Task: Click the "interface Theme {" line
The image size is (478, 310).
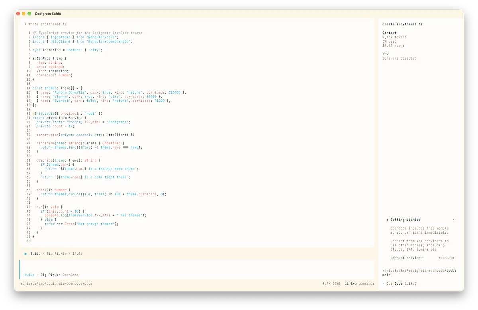Action: click(x=49, y=58)
